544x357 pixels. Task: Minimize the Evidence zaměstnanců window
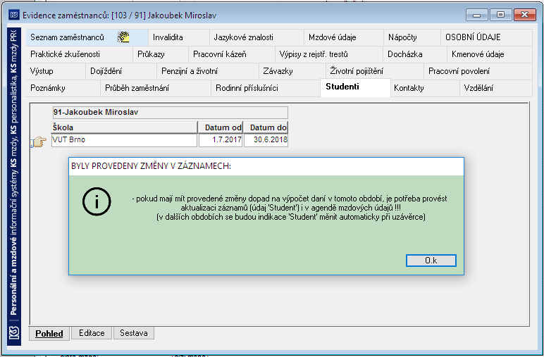pos(476,15)
